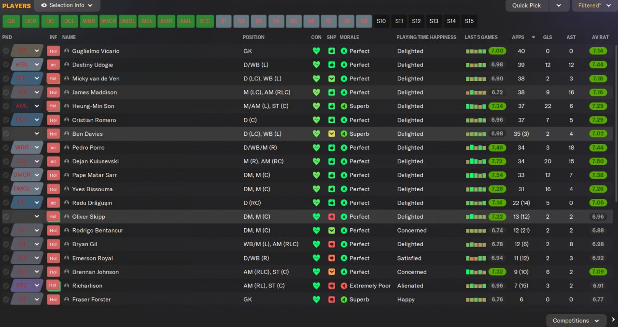
Task: Open DMCR position dropdown for Pape Matar Sarr
Action: [x=27, y=175]
